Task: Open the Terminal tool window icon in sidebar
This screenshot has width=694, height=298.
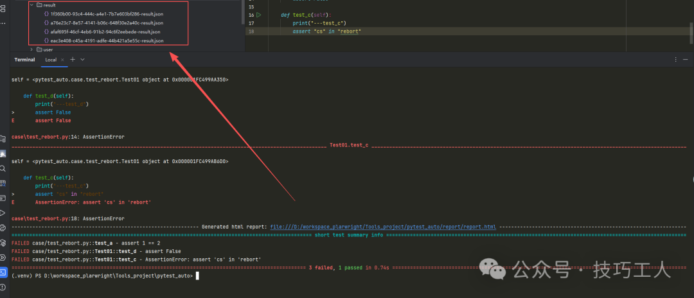Action: pos(3,272)
